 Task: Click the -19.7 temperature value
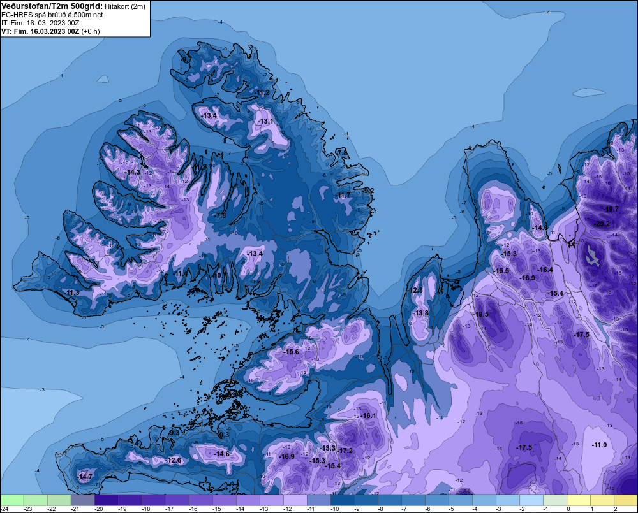(611, 210)
